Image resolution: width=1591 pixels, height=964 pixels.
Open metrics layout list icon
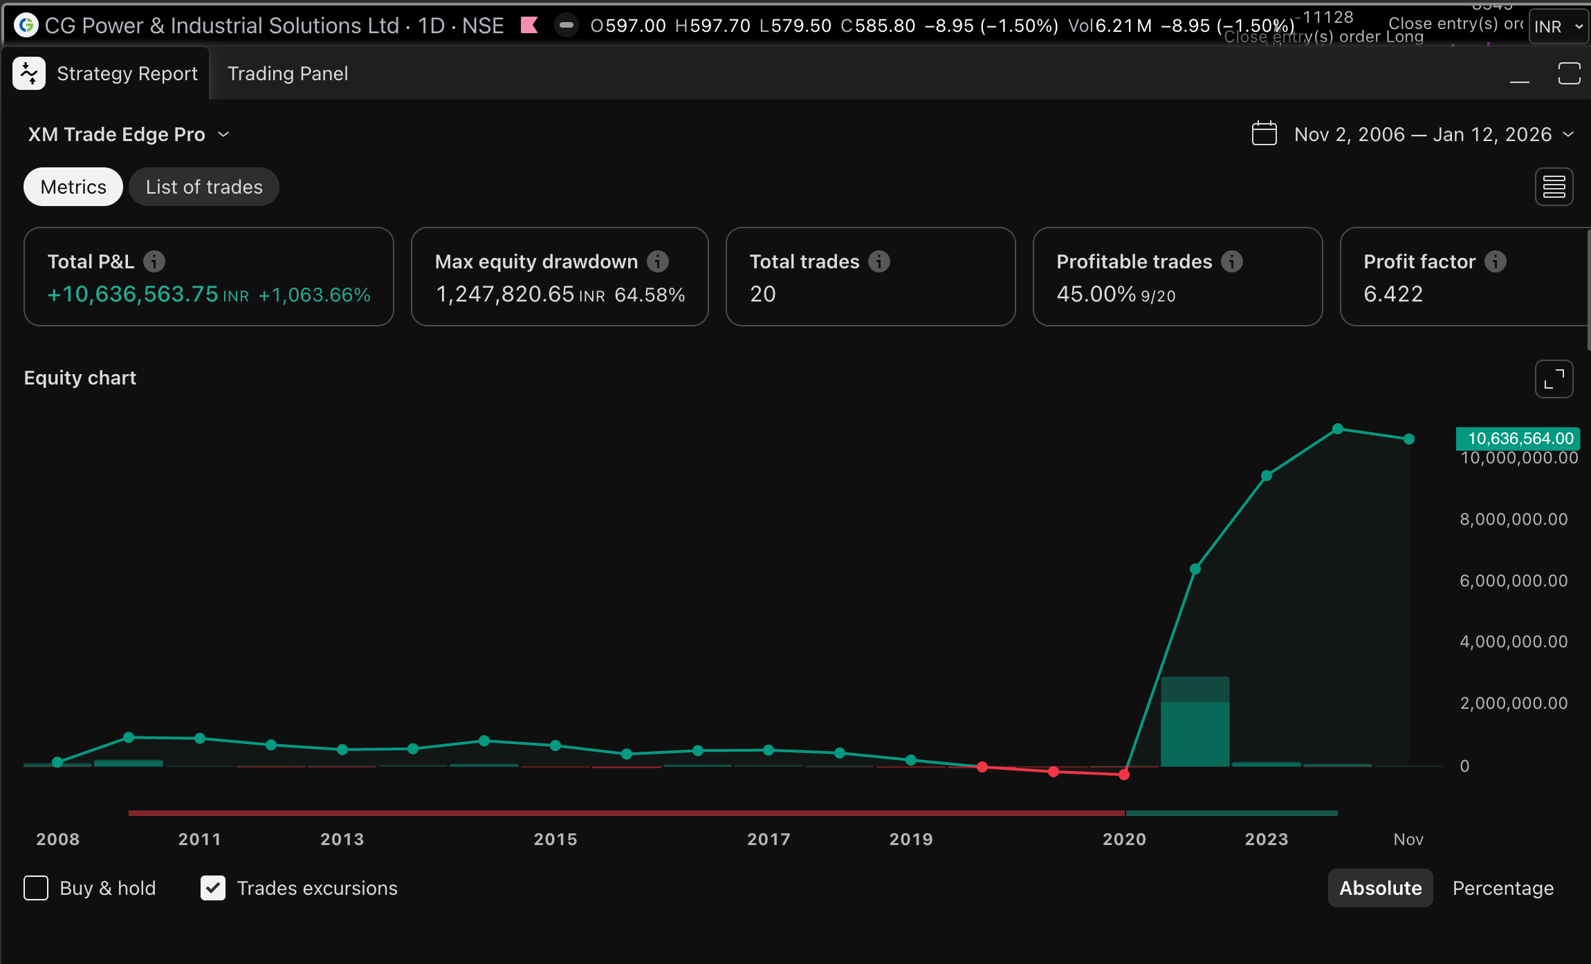click(x=1554, y=187)
